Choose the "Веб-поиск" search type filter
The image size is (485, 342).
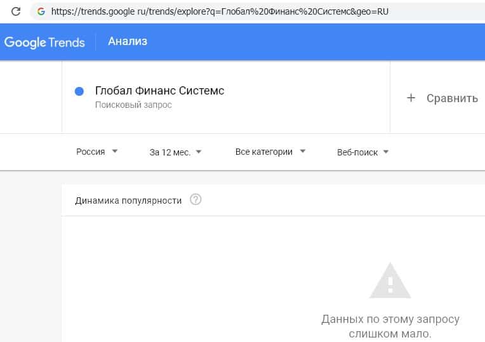pyautogui.click(x=357, y=152)
